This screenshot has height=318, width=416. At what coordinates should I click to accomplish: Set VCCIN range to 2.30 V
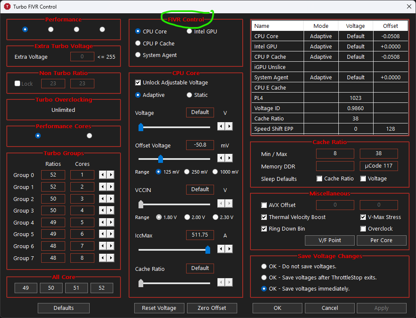tap(215, 217)
